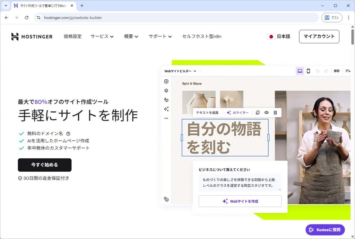
Task: Click the help question mark beside 無料のドメイン名
Action: (68, 133)
